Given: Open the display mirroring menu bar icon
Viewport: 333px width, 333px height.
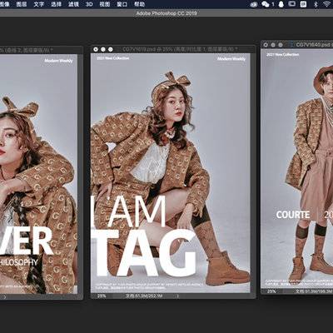Looking at the screenshot, I should pyautogui.click(x=292, y=3).
